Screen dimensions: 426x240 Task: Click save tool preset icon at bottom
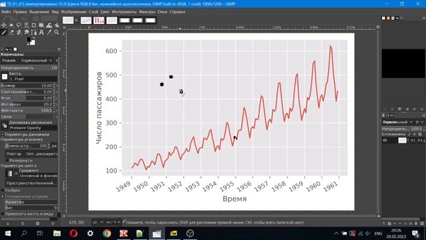[x=7, y=223]
